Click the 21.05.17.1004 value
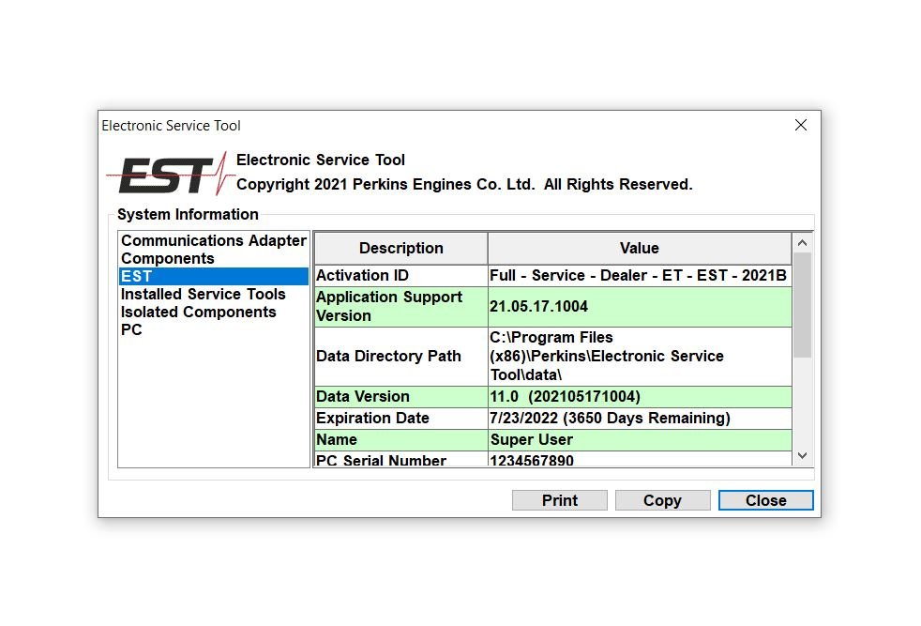Screen dimensions: 921x626 (x=640, y=307)
